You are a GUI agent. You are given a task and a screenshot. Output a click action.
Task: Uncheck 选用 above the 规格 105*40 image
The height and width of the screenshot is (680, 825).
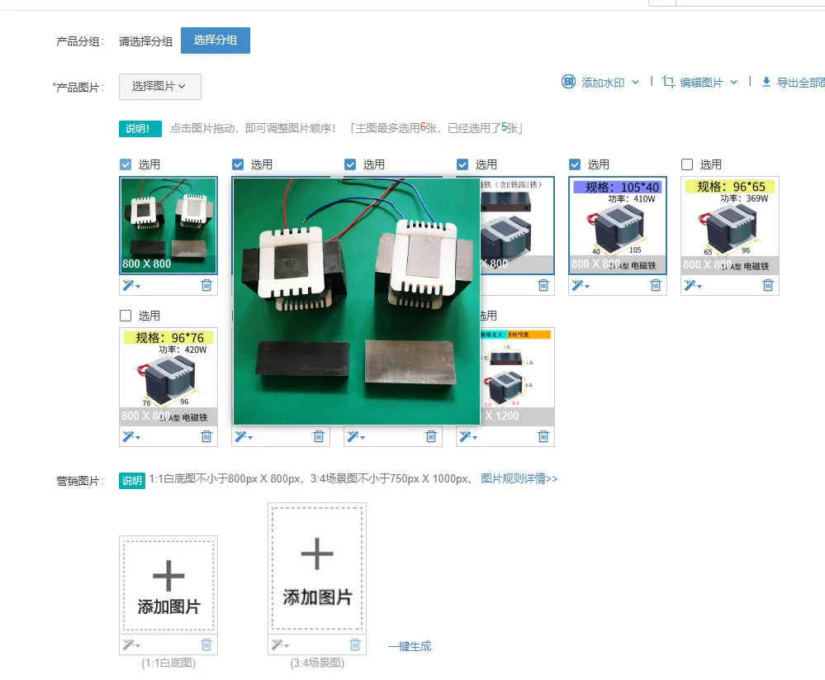pos(575,164)
